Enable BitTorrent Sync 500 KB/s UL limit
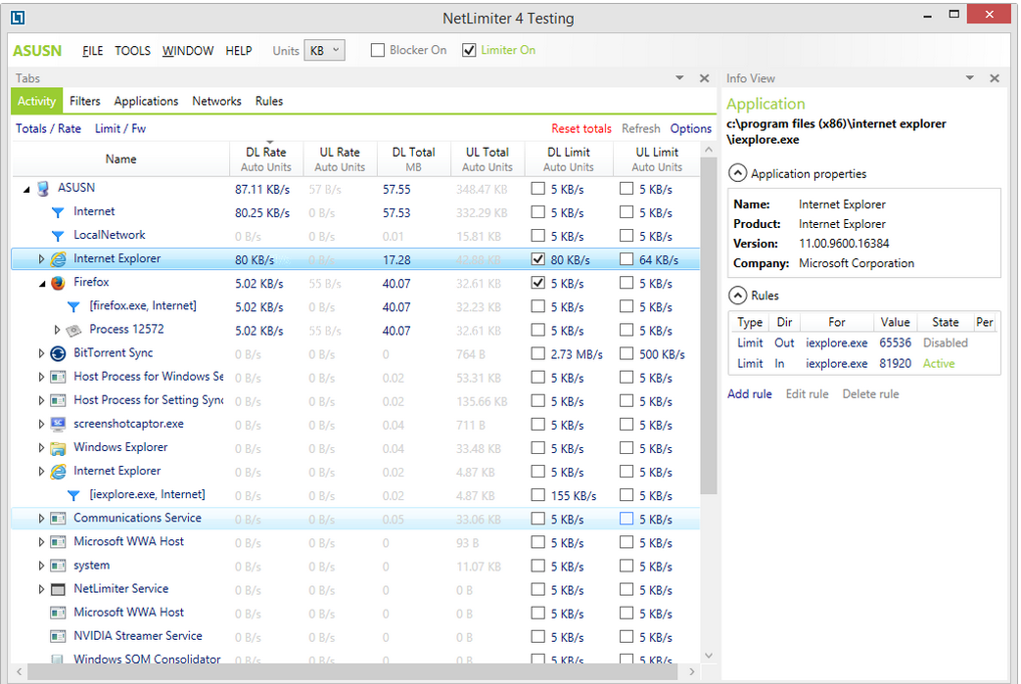 [627, 353]
